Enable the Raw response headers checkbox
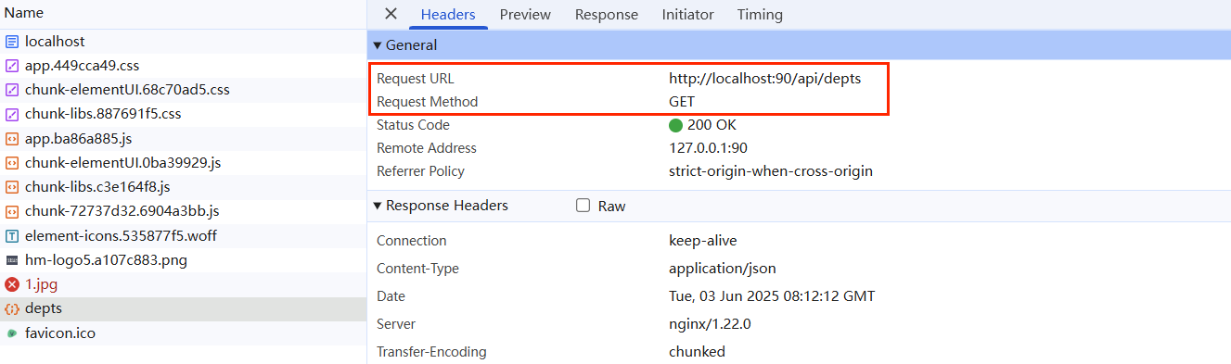 [x=583, y=206]
